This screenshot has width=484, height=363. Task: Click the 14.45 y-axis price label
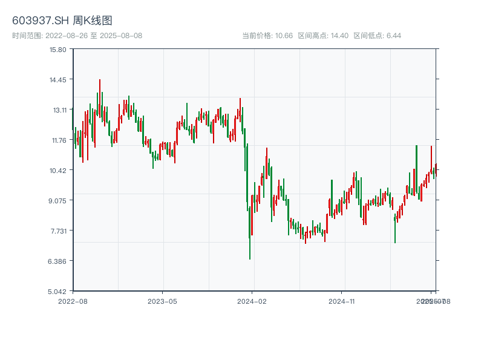57,79
